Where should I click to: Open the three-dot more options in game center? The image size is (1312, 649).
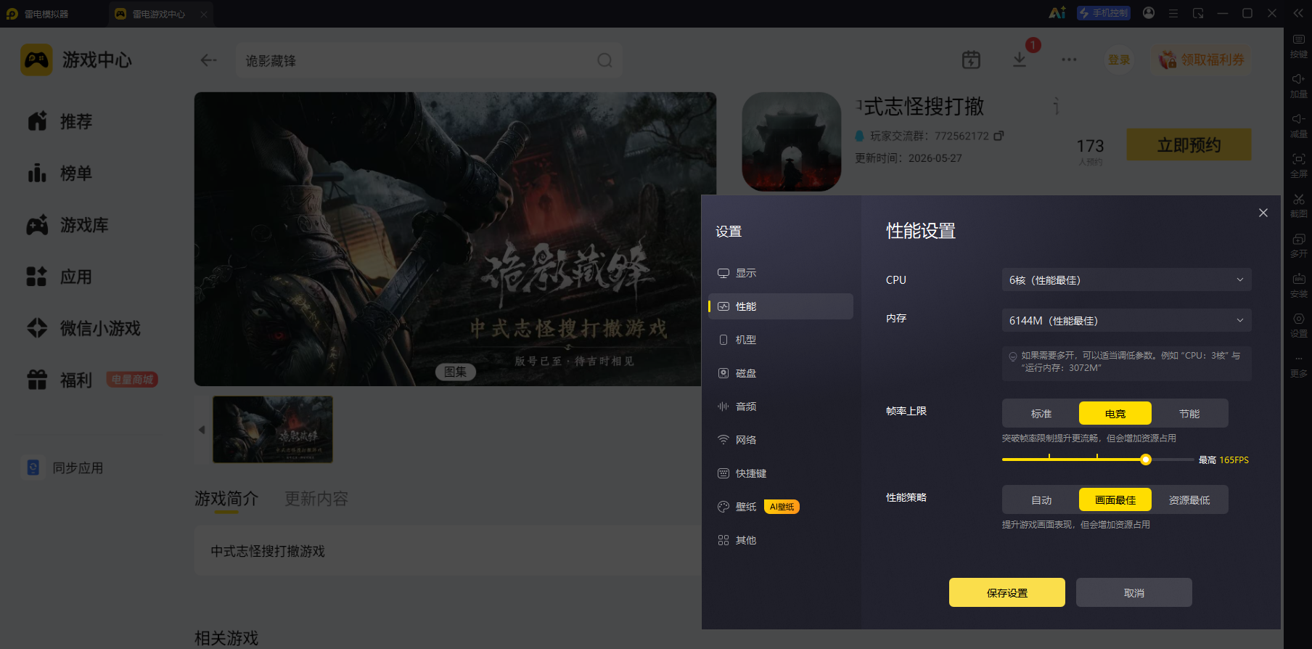tap(1069, 60)
